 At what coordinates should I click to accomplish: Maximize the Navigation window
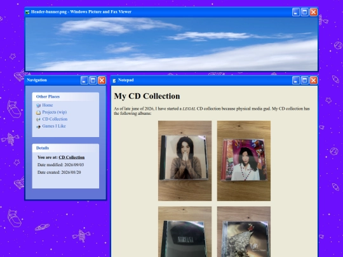(93, 80)
